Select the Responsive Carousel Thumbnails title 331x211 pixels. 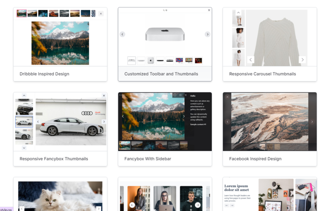click(x=262, y=74)
